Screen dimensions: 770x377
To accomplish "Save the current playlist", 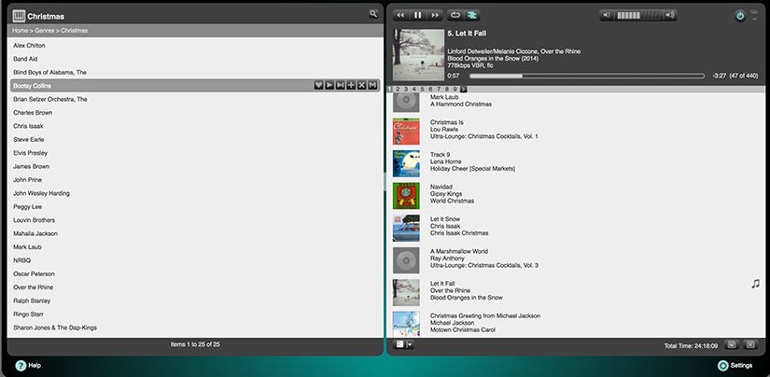I will click(731, 344).
